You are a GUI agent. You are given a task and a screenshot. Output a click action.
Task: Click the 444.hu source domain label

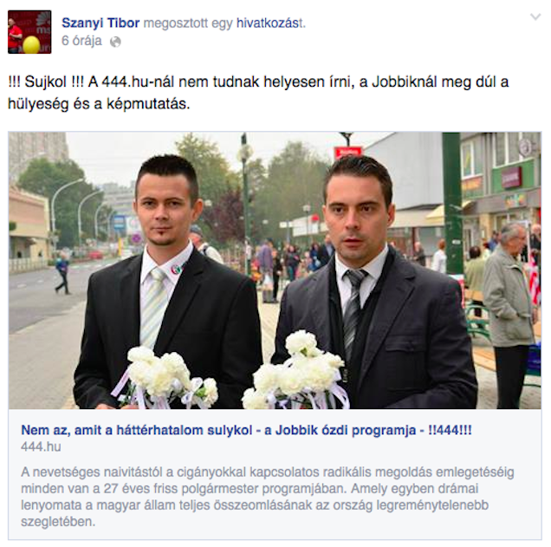tap(41, 446)
